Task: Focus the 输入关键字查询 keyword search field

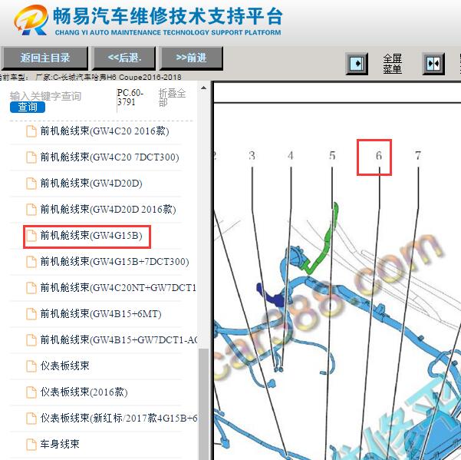Action: click(45, 96)
